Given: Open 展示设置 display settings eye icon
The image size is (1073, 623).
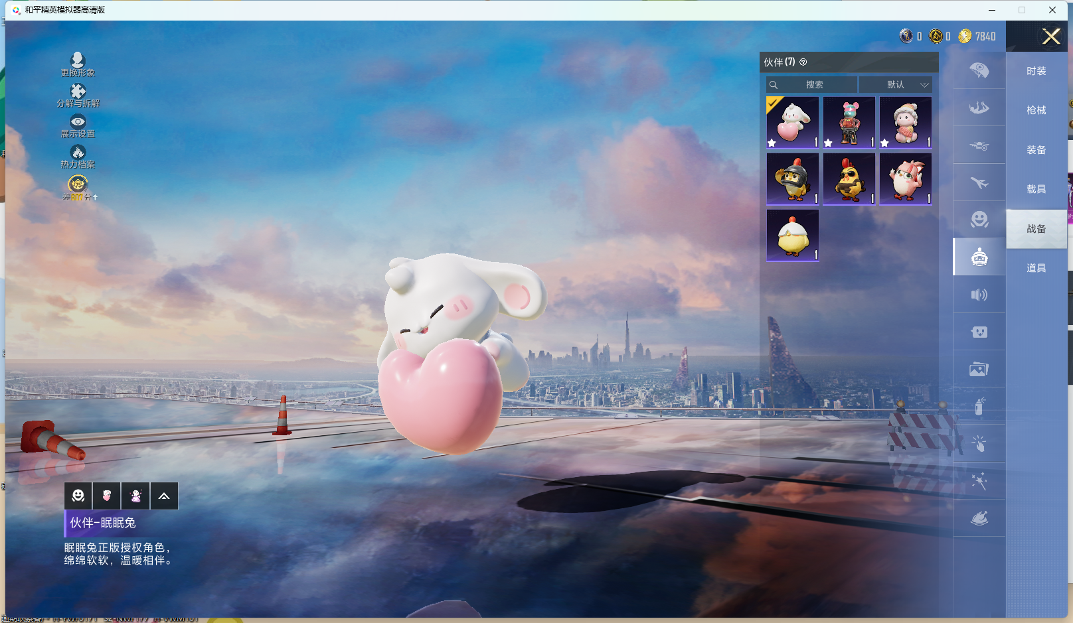Looking at the screenshot, I should (78, 122).
